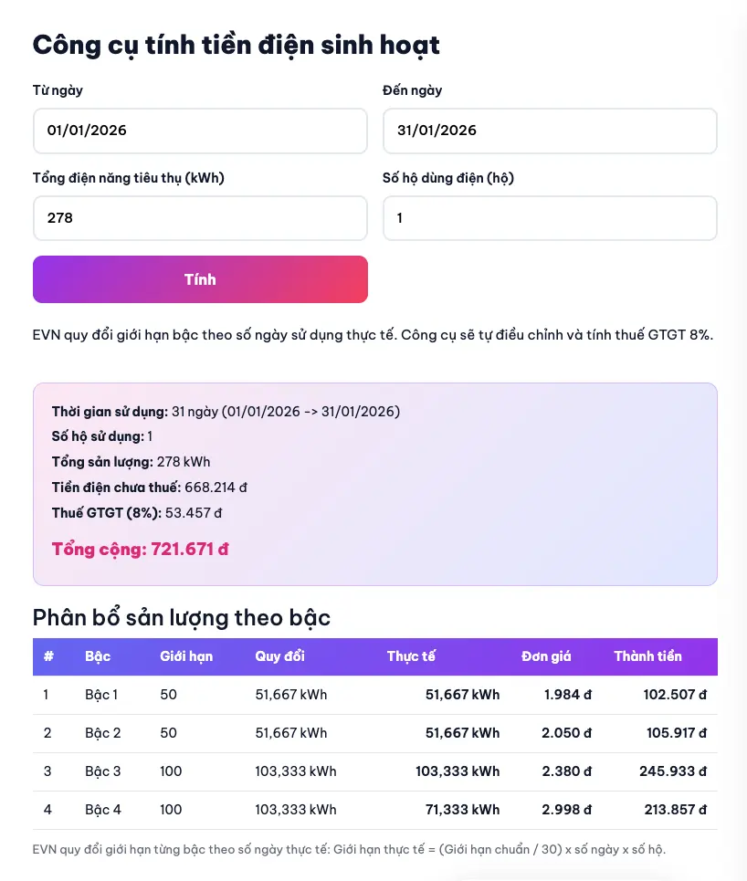Click the Phân bổ sản lượng theo bậc heading
Screen dimensions: 747x881
click(182, 618)
